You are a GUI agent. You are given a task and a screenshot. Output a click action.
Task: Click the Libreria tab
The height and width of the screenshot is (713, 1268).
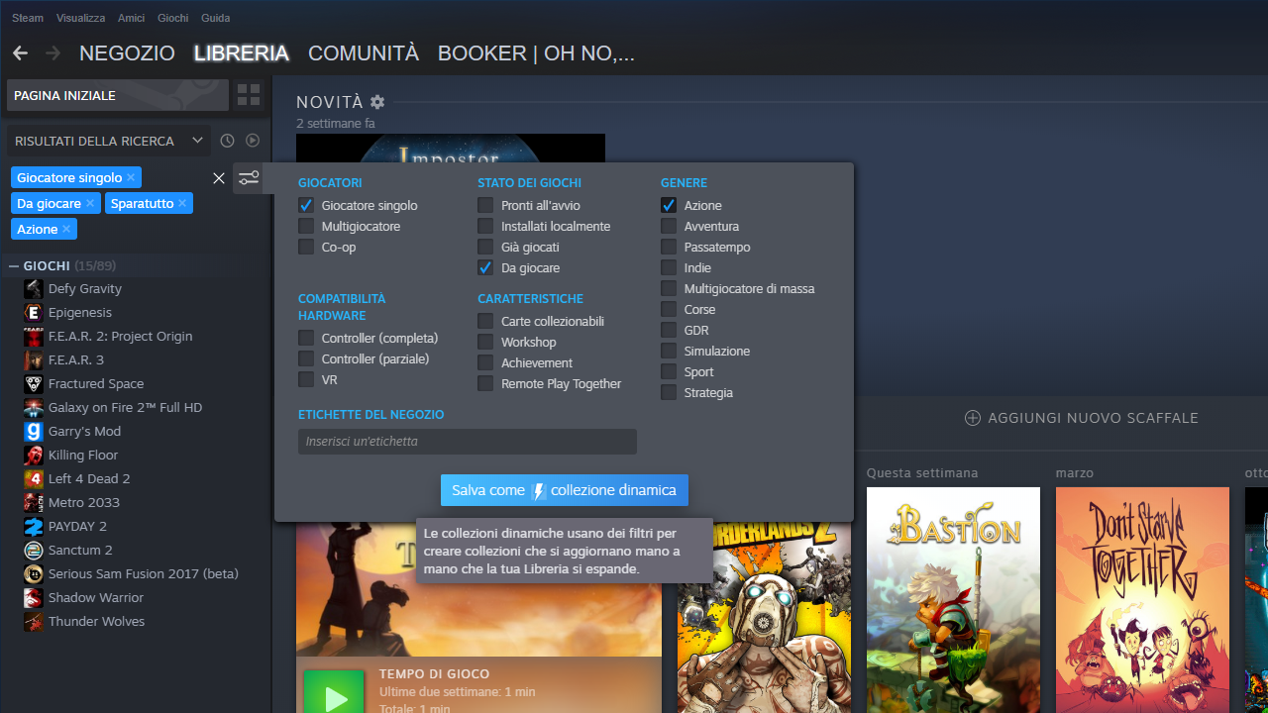click(242, 53)
